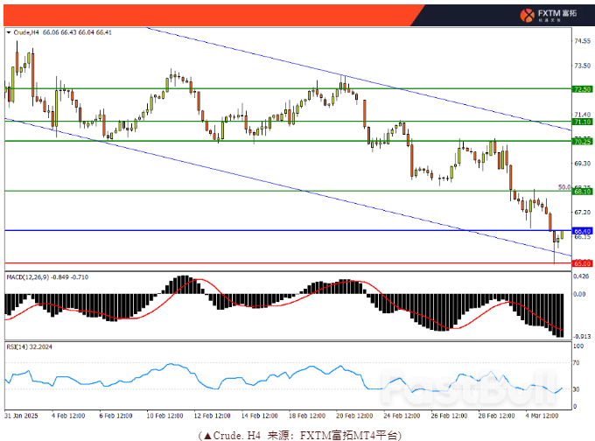
Task: Select the 66.40 blue price tag
Action: 583,231
